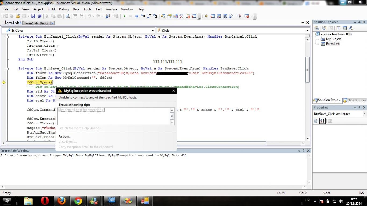
Task: Open Toolbox using wrench and hammer icon
Action: point(182,16)
